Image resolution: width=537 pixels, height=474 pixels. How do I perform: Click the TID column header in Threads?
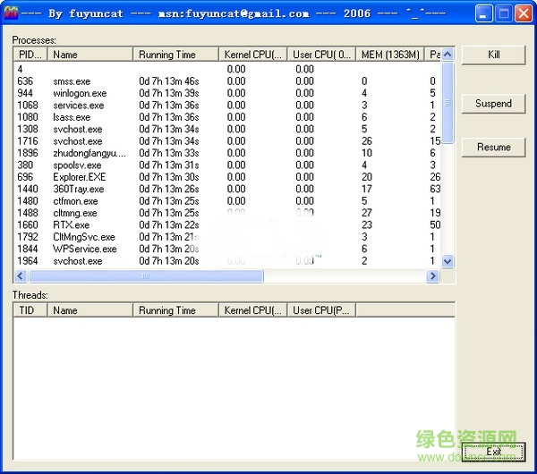click(30, 310)
